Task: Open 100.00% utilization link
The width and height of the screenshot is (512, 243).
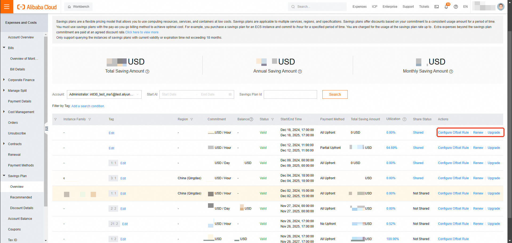Action: click(393, 239)
